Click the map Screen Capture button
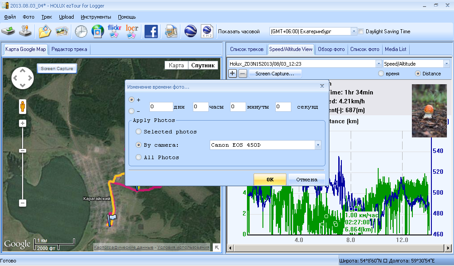 click(57, 69)
